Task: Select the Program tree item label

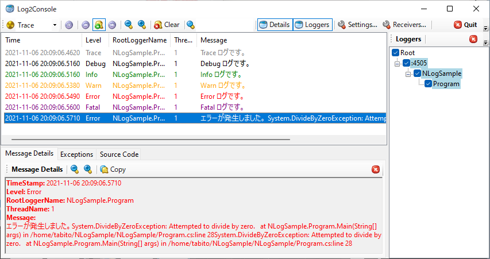Action: click(446, 84)
